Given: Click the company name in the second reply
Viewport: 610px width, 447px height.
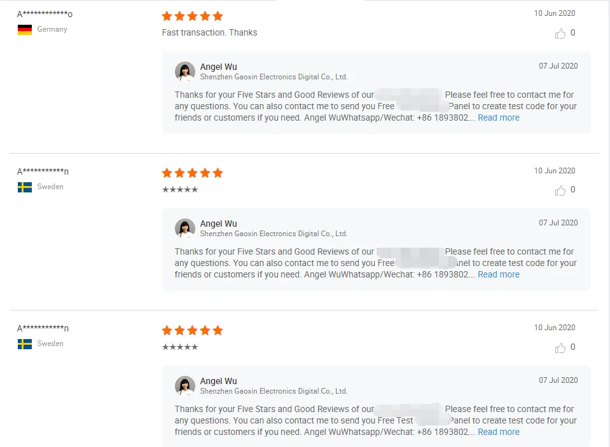Looking at the screenshot, I should [274, 234].
